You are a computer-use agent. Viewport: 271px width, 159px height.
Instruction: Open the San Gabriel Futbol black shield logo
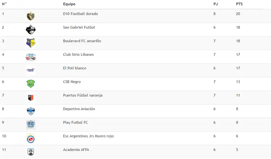[31, 29]
